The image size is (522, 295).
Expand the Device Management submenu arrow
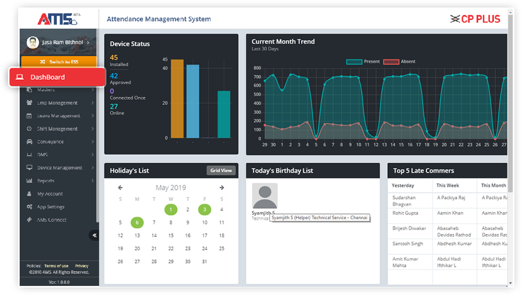click(x=93, y=168)
